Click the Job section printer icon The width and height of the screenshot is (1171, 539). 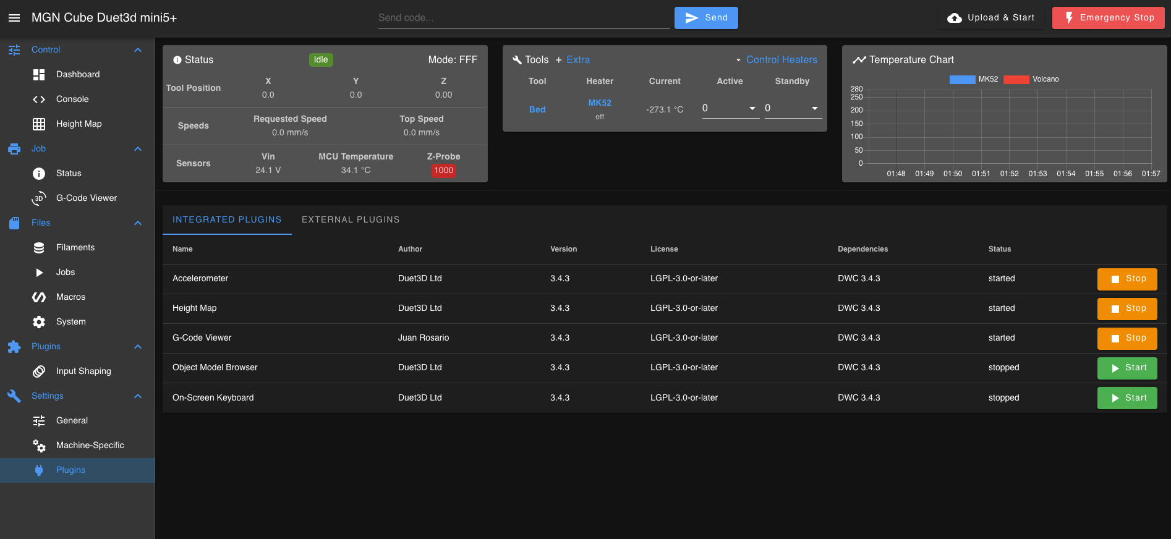(x=14, y=149)
